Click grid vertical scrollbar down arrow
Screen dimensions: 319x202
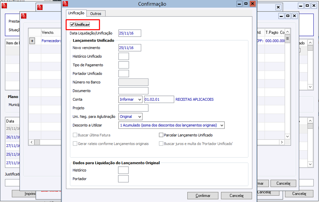[287, 136]
